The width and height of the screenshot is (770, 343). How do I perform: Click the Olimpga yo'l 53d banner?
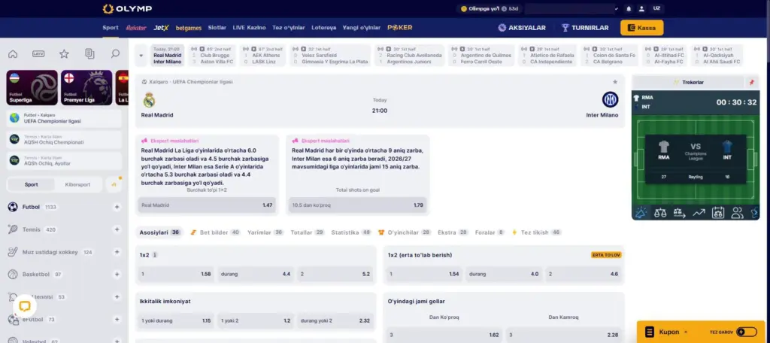489,9
